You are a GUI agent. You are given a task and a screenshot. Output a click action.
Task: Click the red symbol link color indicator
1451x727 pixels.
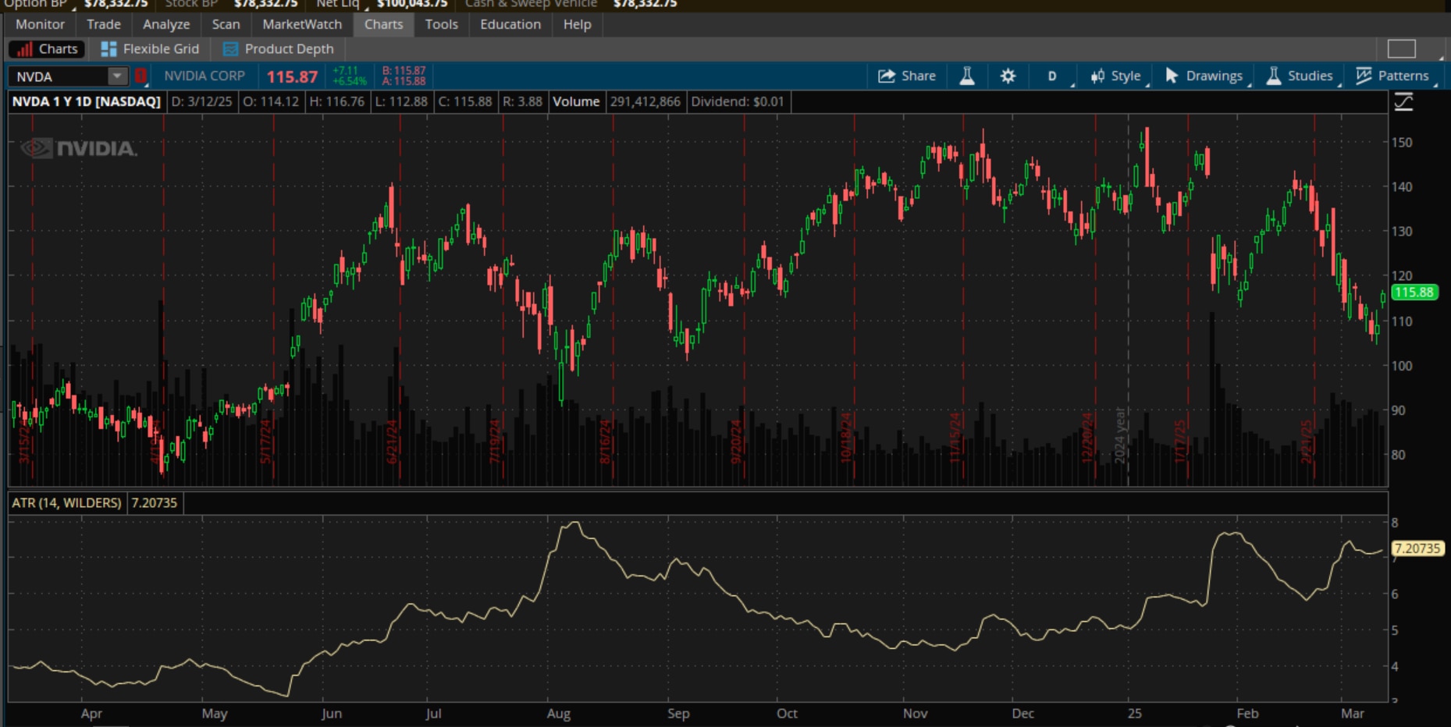click(140, 76)
